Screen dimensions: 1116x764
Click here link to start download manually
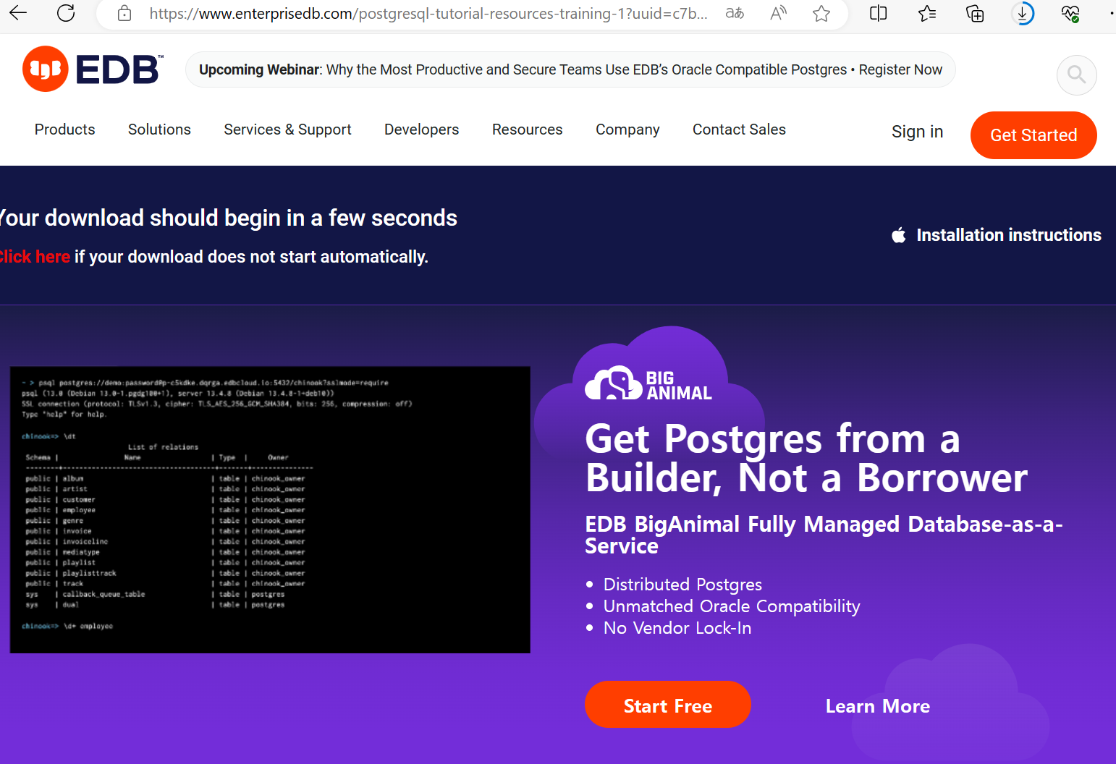pos(35,257)
